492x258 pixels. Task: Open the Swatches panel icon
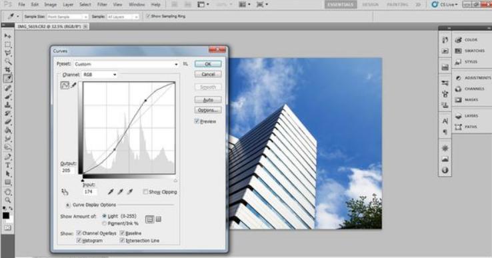tap(459, 51)
